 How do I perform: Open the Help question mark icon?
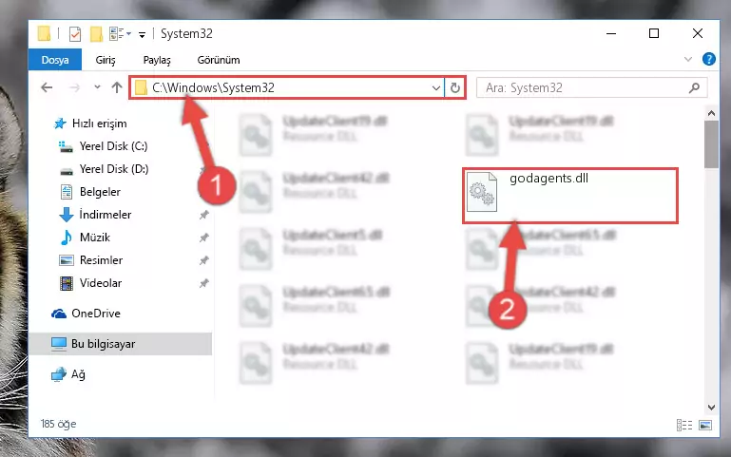[x=708, y=59]
